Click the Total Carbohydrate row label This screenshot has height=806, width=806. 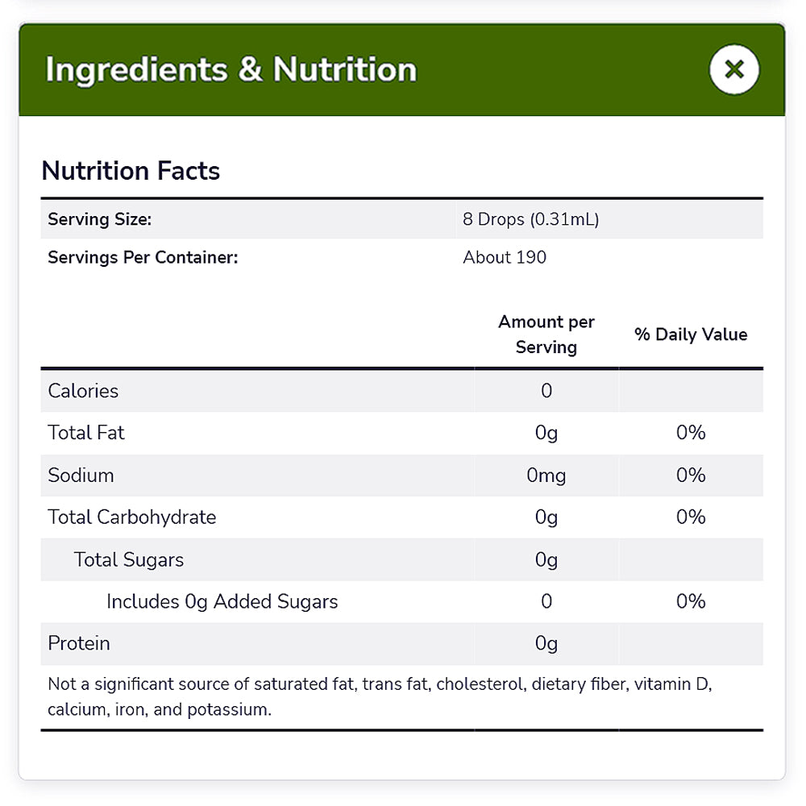coord(132,517)
